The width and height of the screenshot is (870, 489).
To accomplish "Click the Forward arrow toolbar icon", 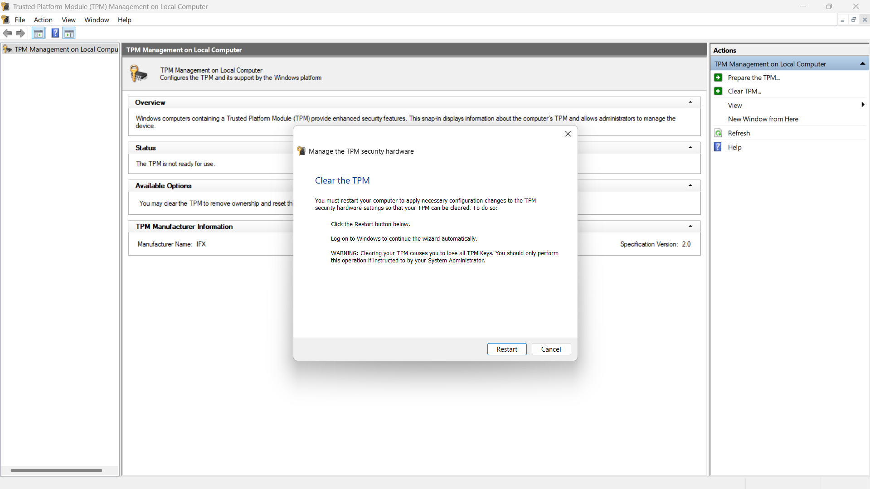I will click(20, 33).
